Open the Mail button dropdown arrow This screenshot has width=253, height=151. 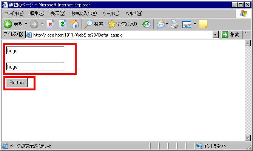(x=167, y=24)
